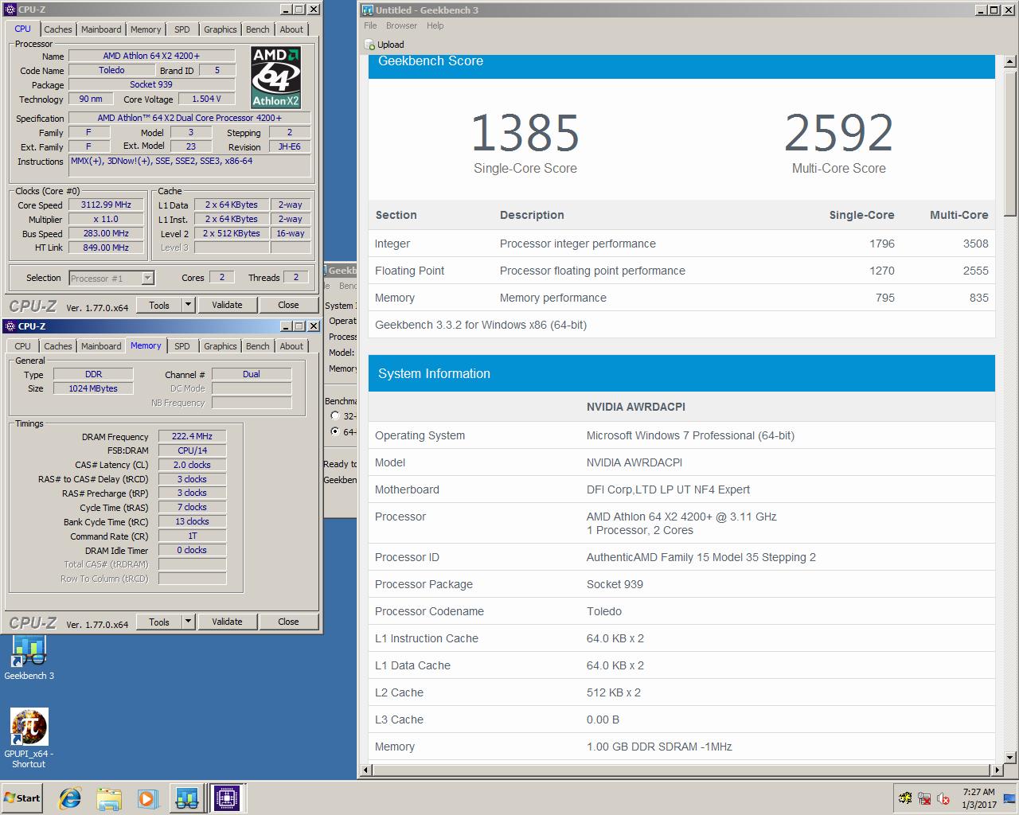Image resolution: width=1019 pixels, height=815 pixels.
Task: Open Windows Explorer folder in taskbar
Action: 109,798
